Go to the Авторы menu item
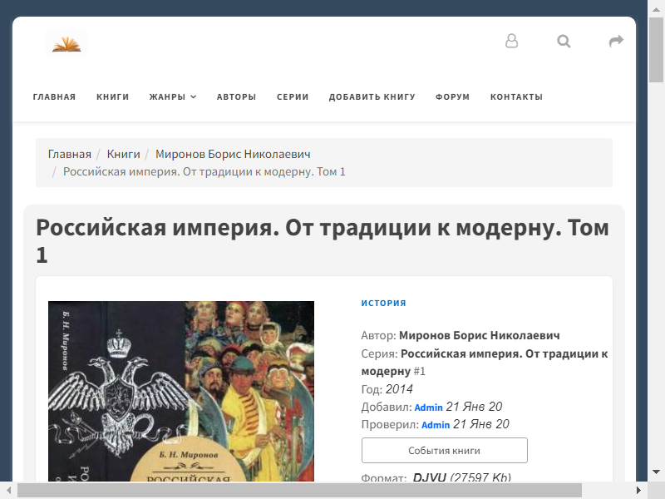 pos(236,97)
